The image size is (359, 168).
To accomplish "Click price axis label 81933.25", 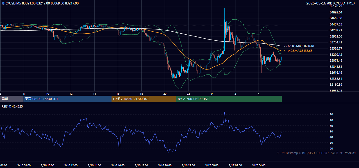I will coord(336,91).
